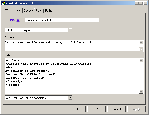Click Address field scroll up arrow

pos(141,42)
